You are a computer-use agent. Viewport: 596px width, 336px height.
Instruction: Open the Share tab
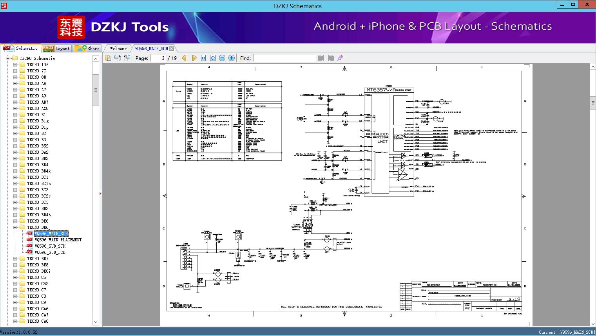[87, 49]
